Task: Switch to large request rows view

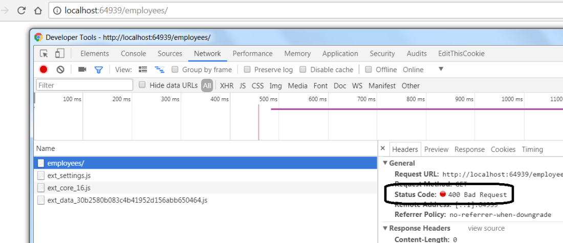Action: tap(143, 70)
